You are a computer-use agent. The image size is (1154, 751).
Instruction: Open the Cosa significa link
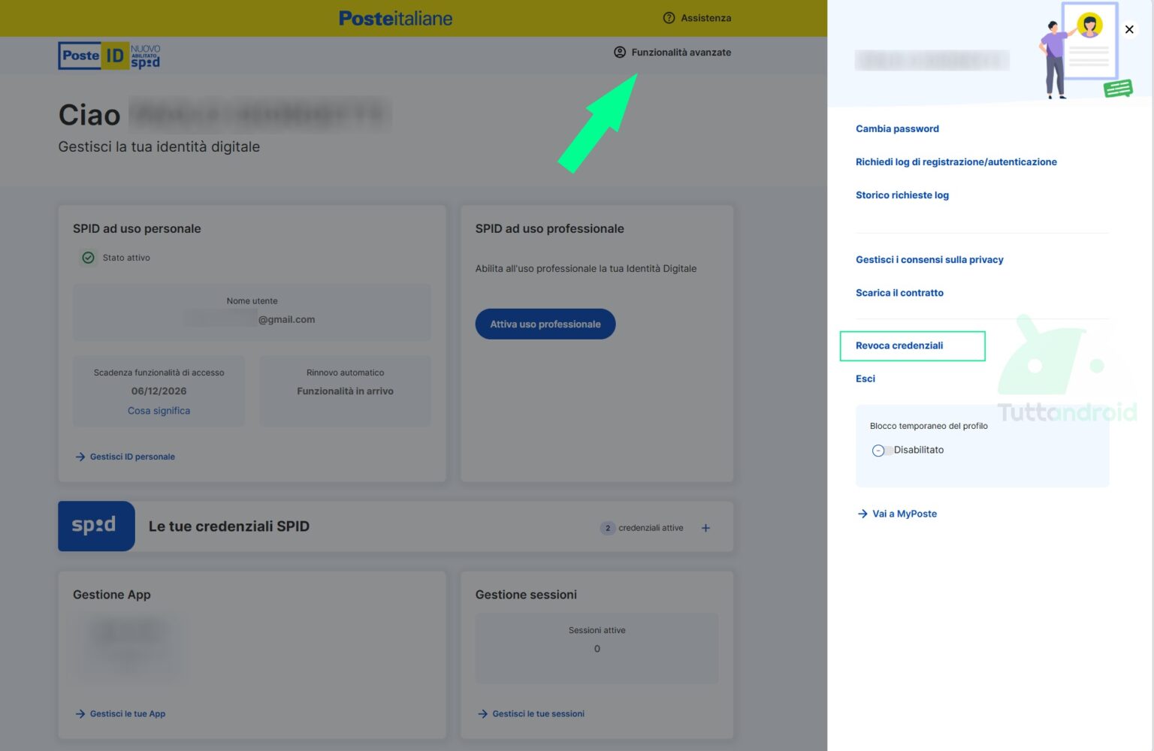point(159,411)
